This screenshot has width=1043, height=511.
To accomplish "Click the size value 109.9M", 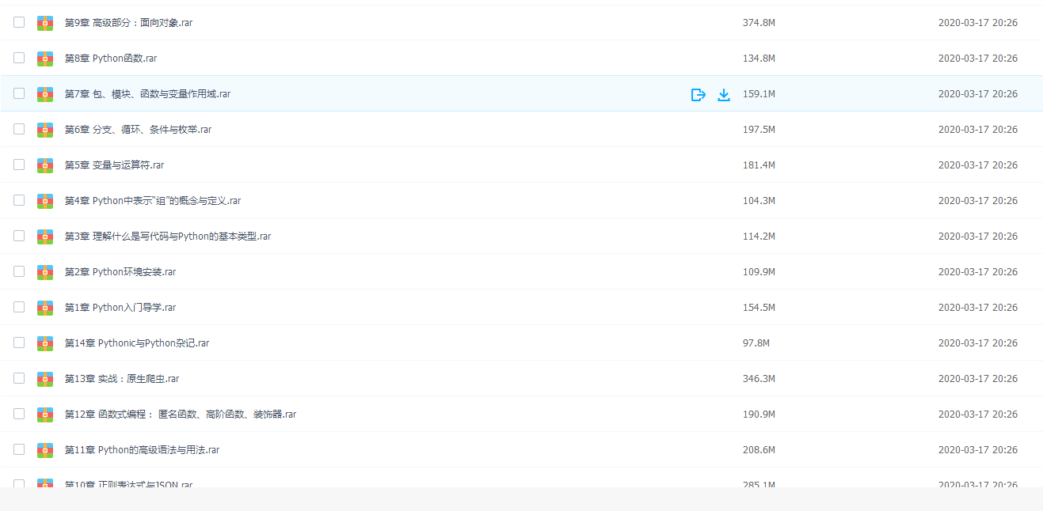I will point(759,272).
